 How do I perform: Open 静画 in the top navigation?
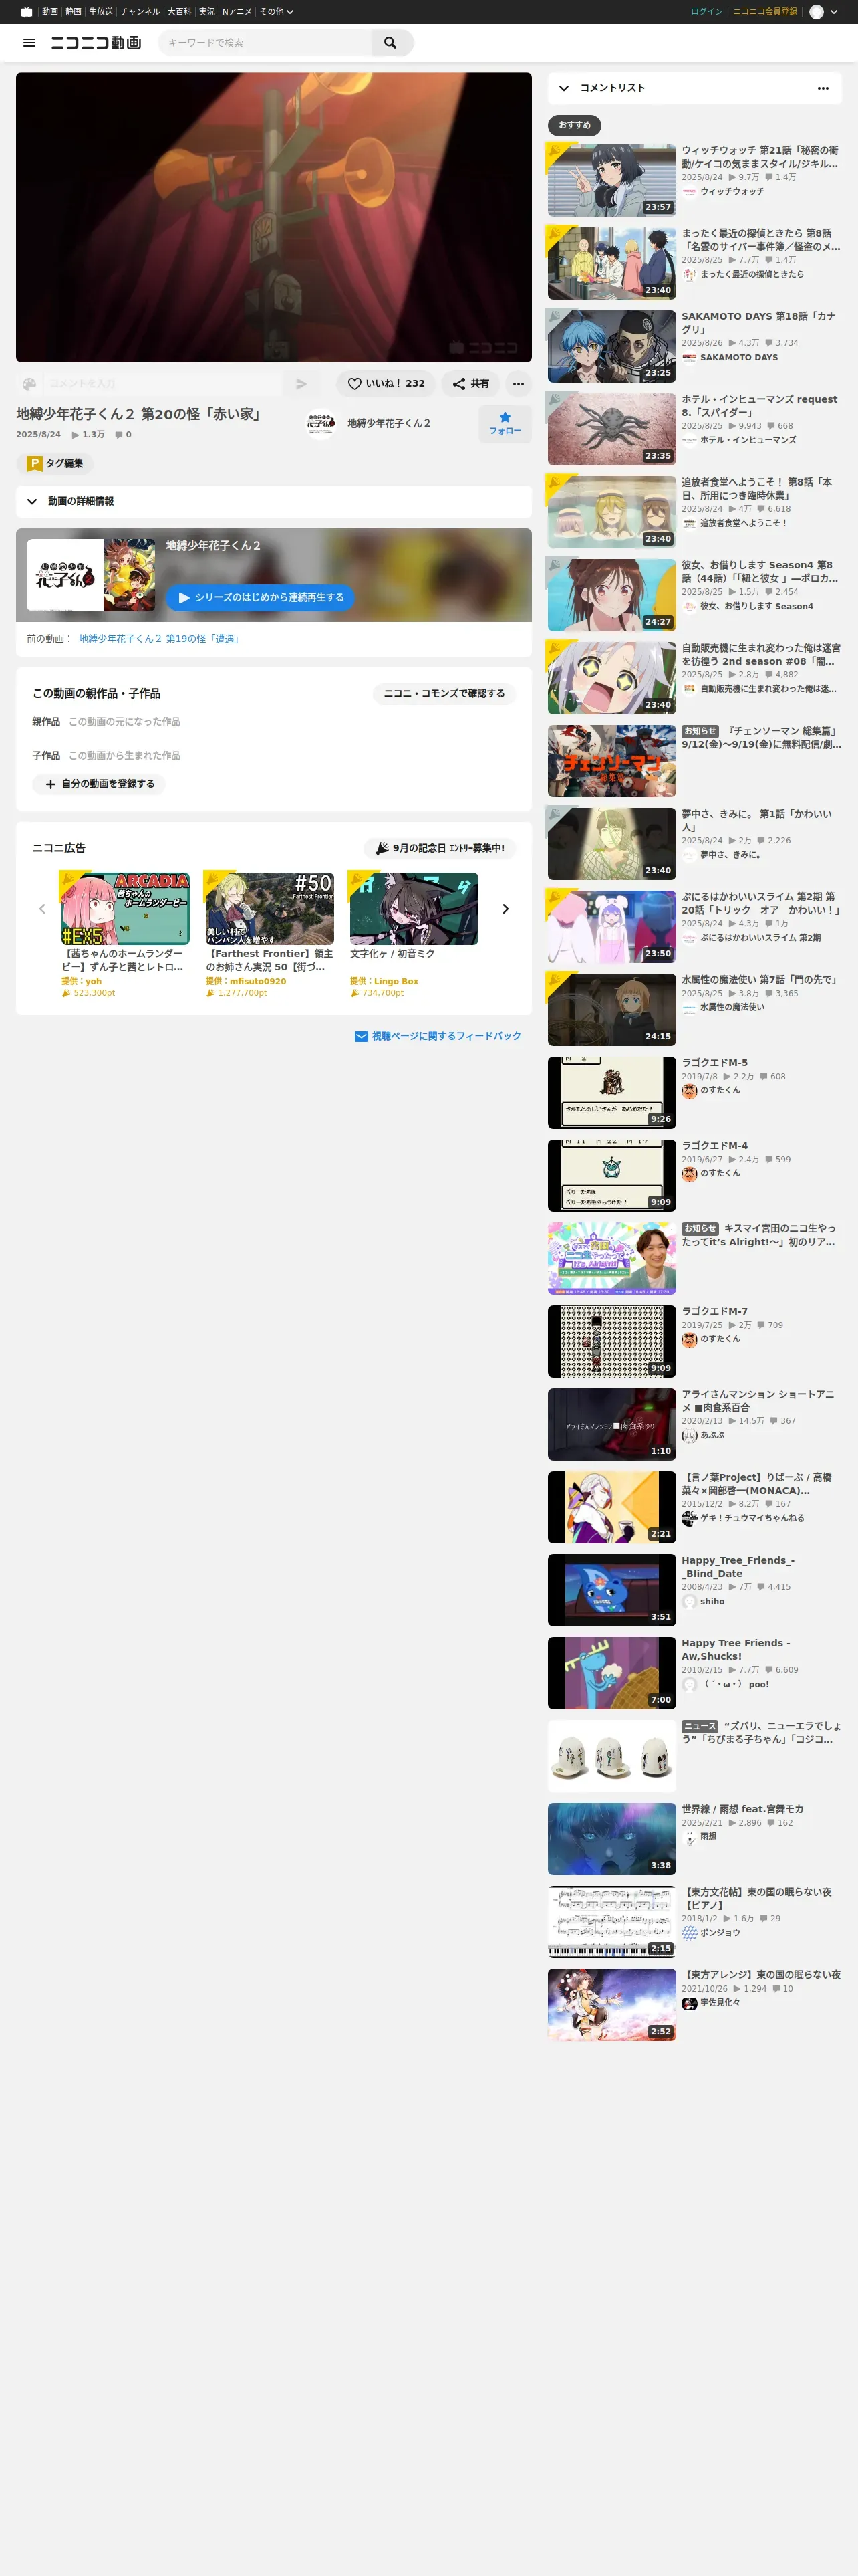pos(74,12)
